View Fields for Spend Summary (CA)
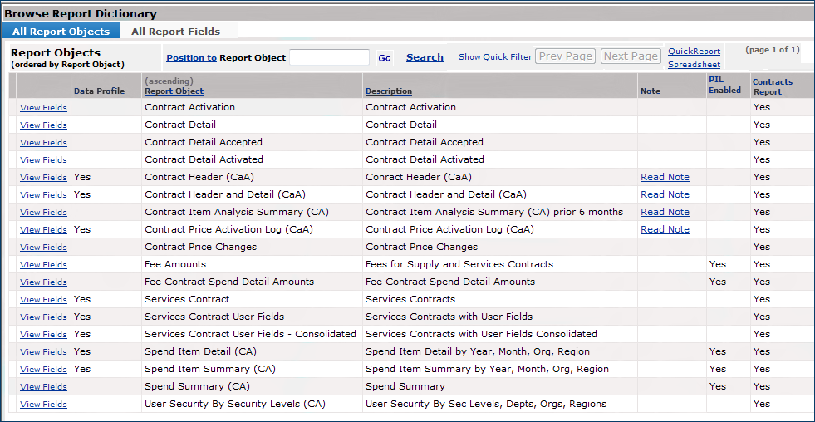Screen dimensions: 815x422 pos(43,387)
